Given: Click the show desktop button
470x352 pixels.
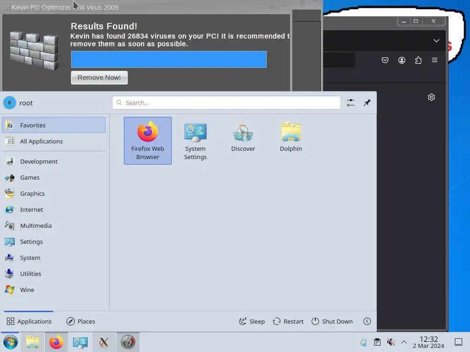Looking at the screenshot, I should (x=459, y=342).
